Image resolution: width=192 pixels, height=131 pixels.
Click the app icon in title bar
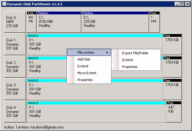pyautogui.click(x=4, y=4)
